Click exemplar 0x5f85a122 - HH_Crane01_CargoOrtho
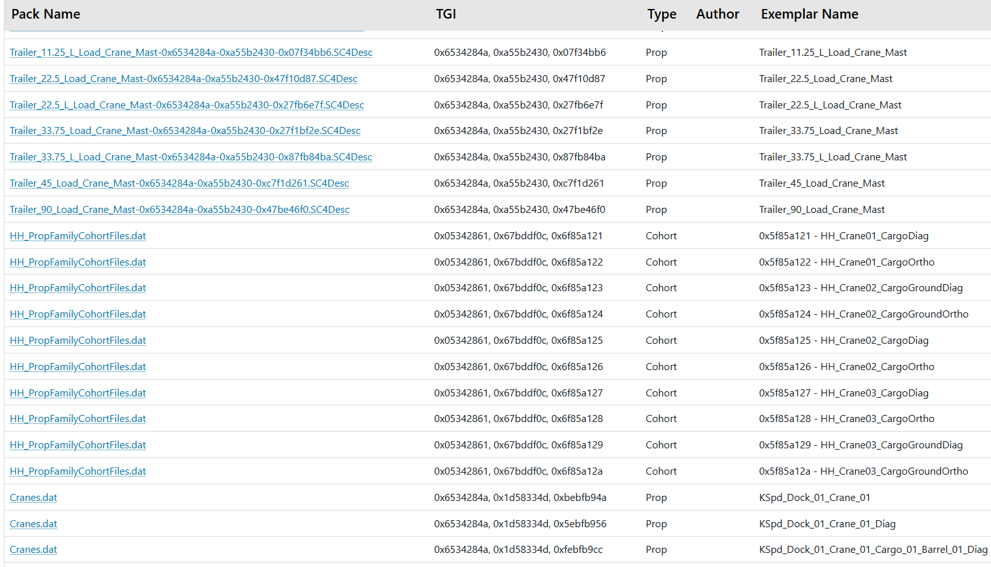 click(x=846, y=262)
